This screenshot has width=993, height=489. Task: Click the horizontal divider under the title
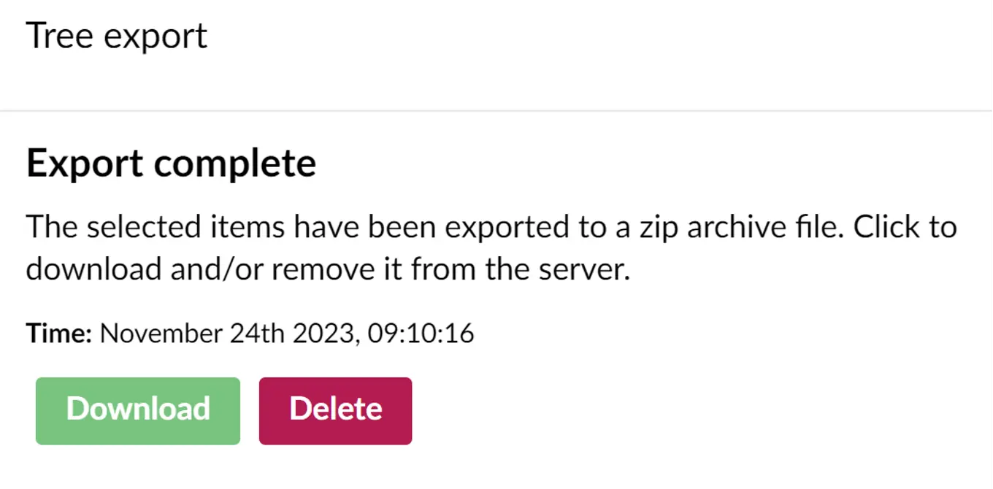click(x=496, y=111)
